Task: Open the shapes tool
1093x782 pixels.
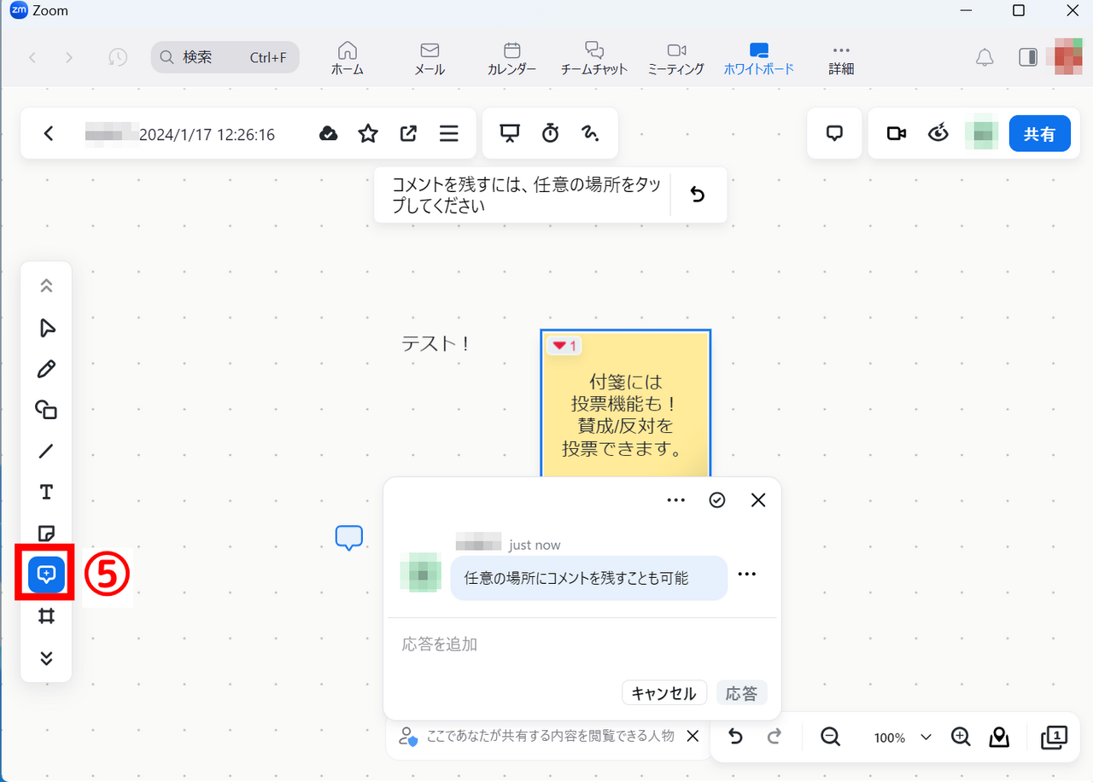Action: 46,410
